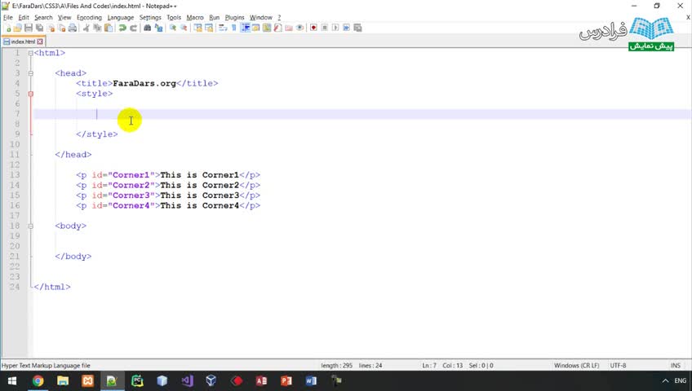Collapse the style fold marker on line 5
The height and width of the screenshot is (391, 692).
(30, 94)
